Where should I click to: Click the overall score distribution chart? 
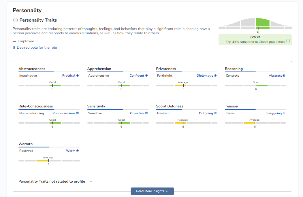[255, 24]
